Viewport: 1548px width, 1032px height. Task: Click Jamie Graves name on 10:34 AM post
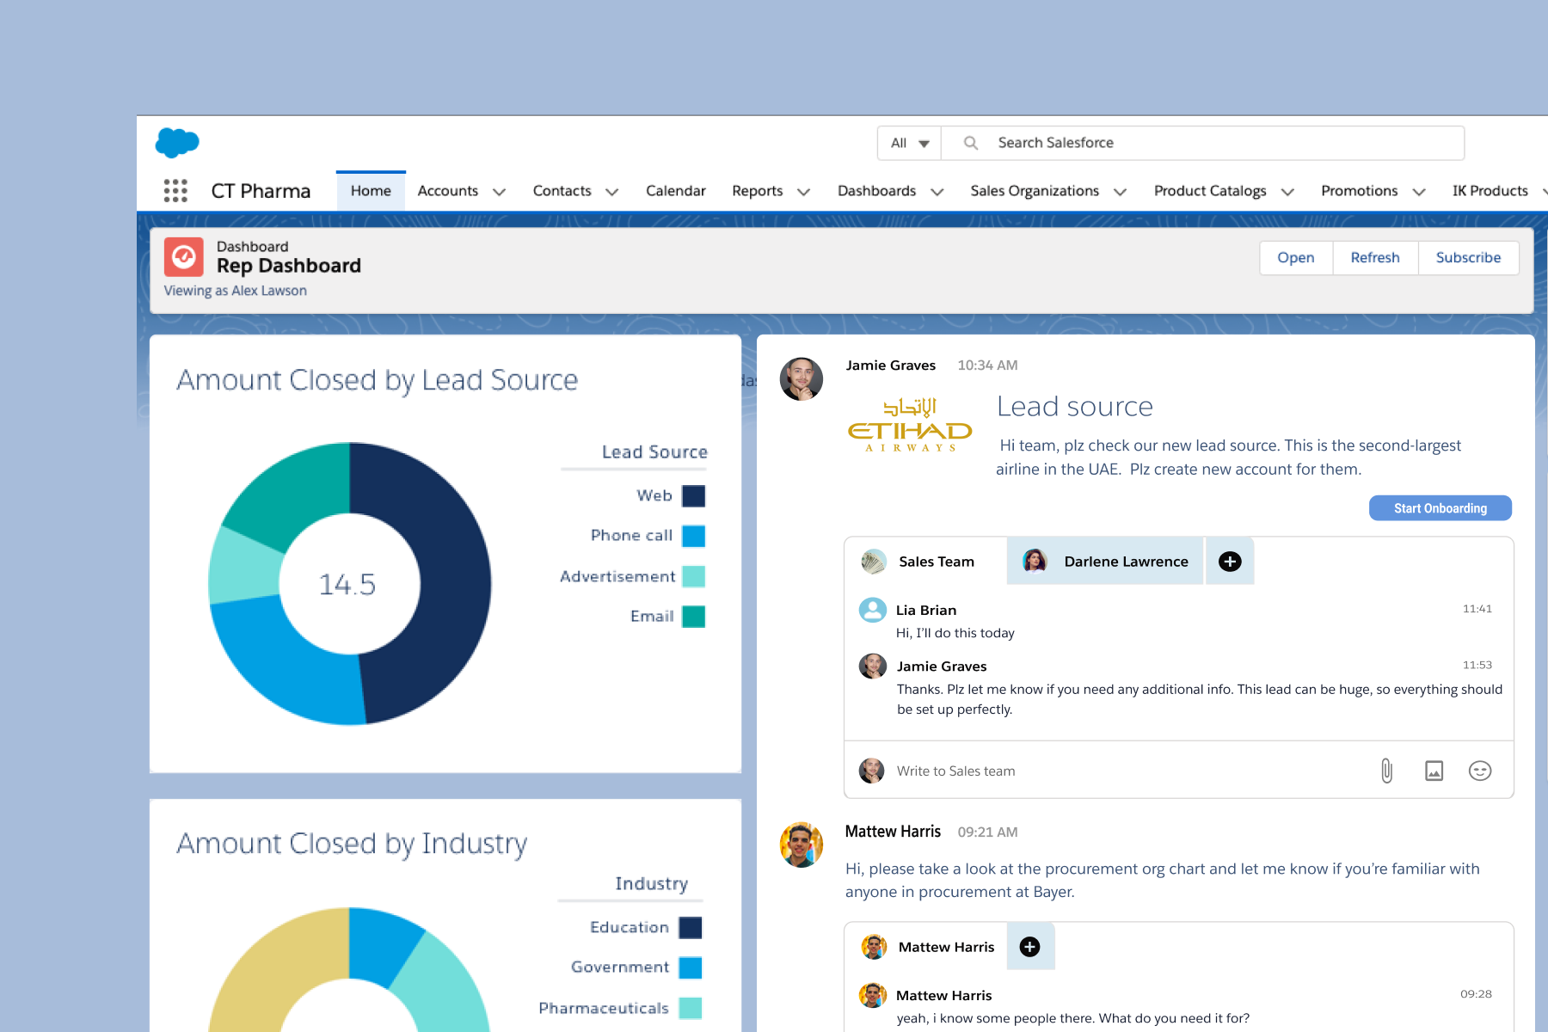(x=890, y=365)
